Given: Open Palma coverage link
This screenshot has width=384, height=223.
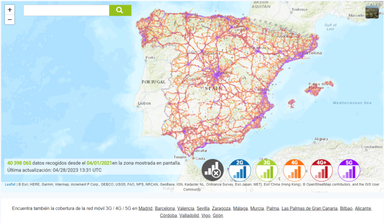Looking at the screenshot, I should click(272, 208).
